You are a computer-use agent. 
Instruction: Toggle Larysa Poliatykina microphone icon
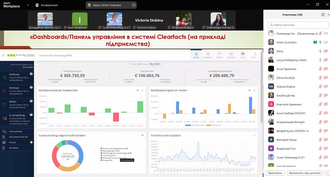[320, 60]
